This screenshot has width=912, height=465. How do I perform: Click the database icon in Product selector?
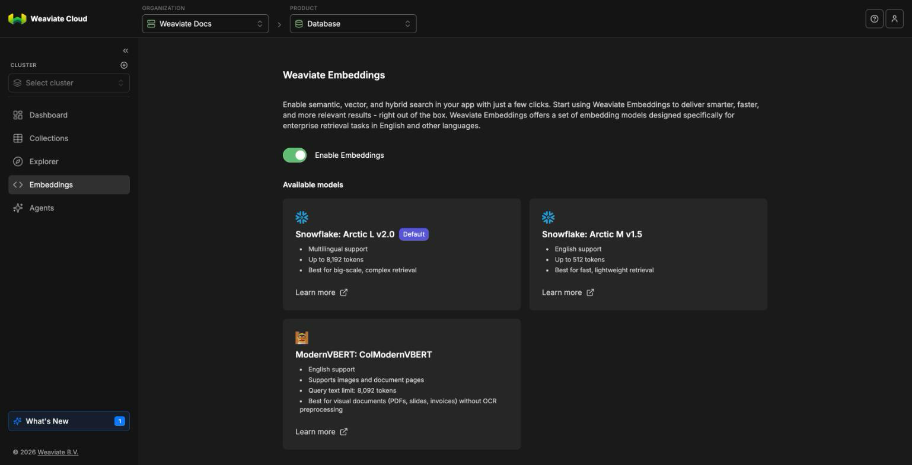pos(299,24)
